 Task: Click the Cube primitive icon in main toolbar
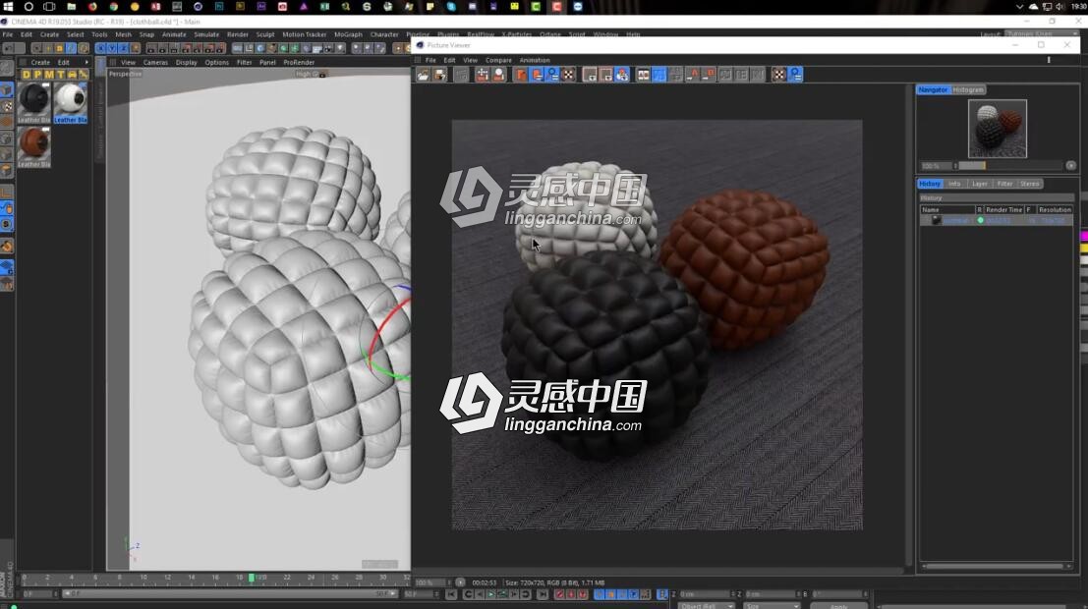(x=237, y=48)
